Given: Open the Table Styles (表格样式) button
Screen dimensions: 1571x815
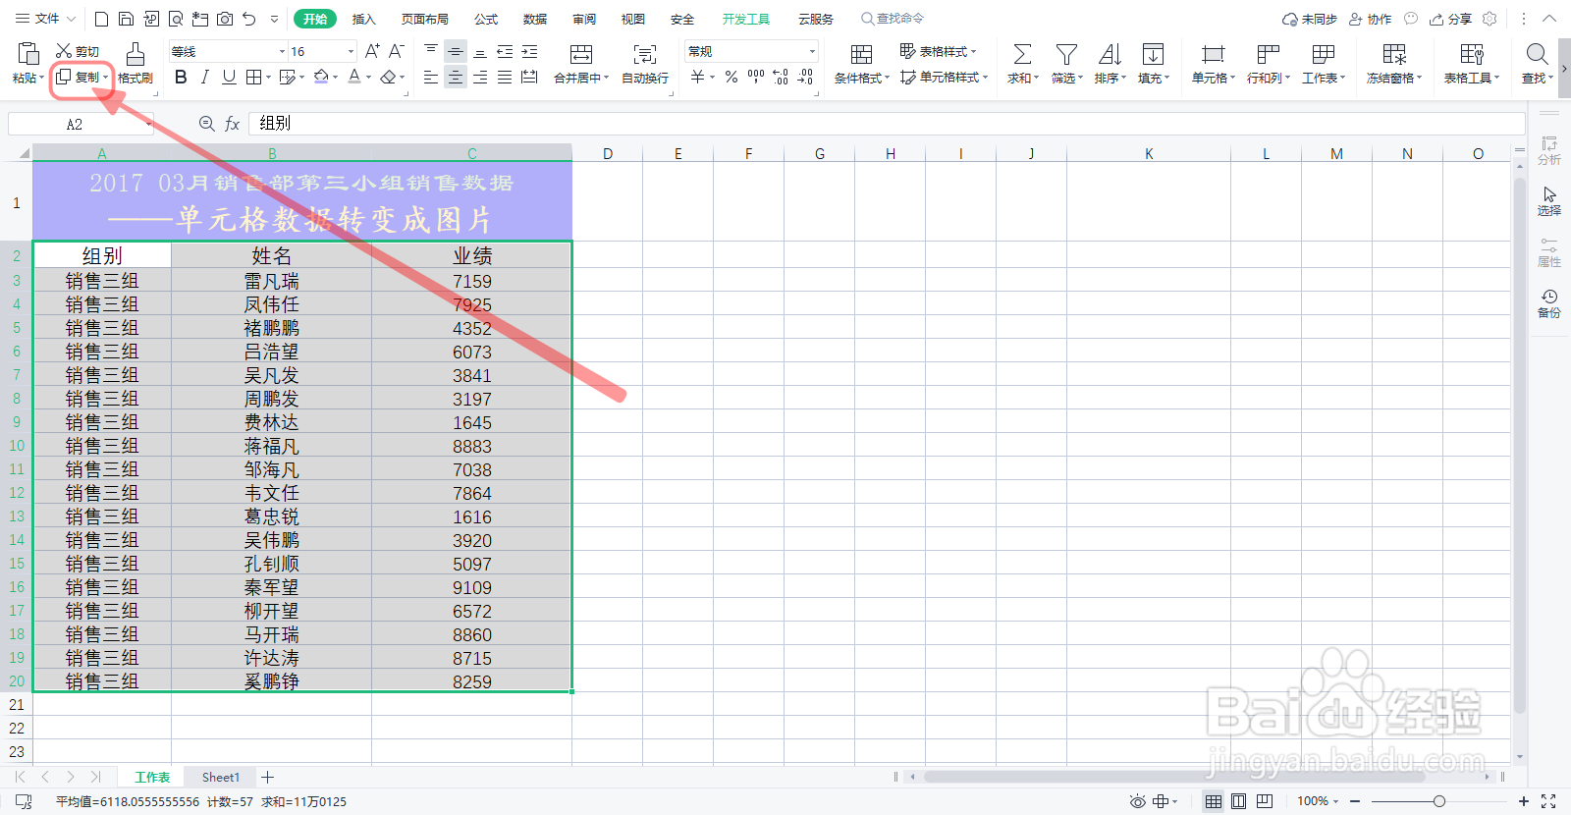Looking at the screenshot, I should tap(938, 51).
